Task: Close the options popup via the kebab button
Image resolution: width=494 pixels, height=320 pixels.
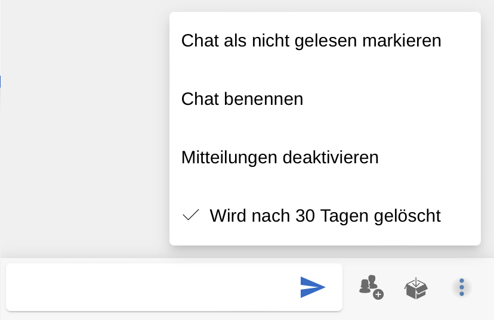Action: coord(461,287)
